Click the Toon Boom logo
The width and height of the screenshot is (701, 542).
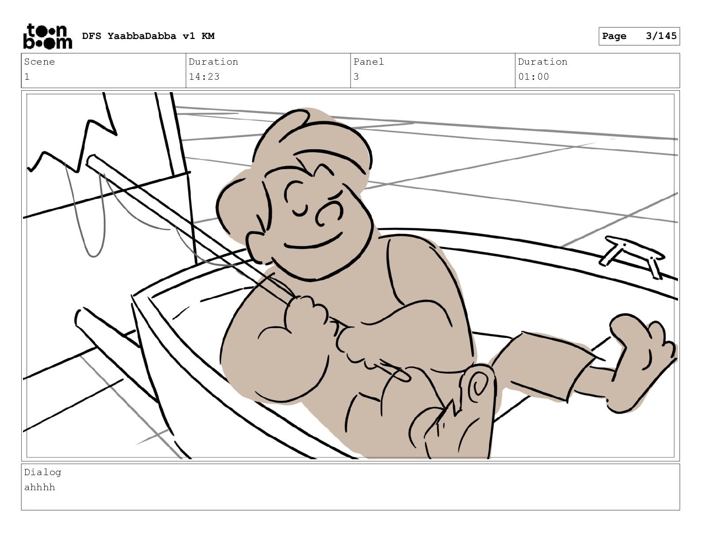click(47, 36)
